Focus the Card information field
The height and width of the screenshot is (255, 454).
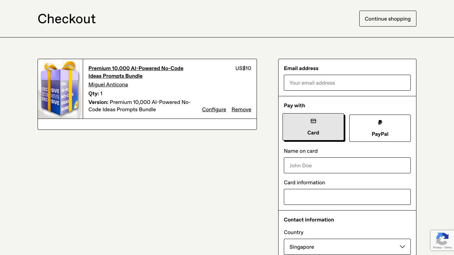coord(347,197)
